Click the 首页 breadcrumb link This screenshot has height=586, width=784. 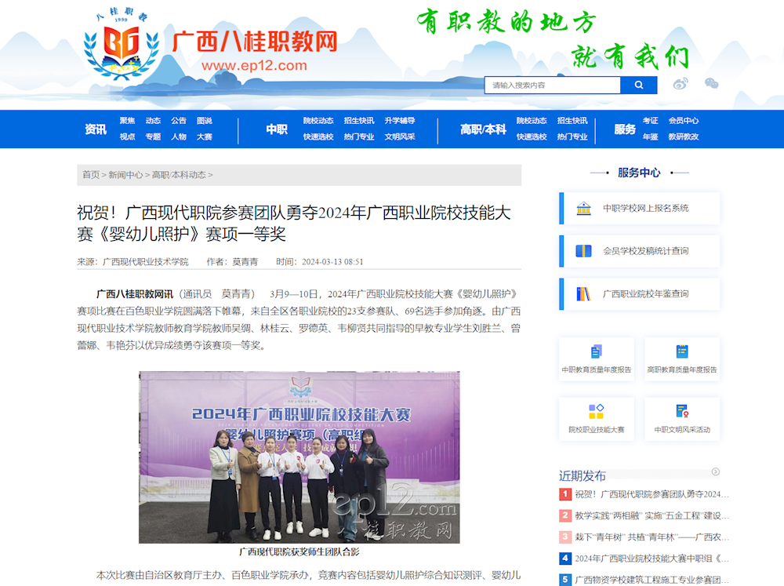[91, 175]
